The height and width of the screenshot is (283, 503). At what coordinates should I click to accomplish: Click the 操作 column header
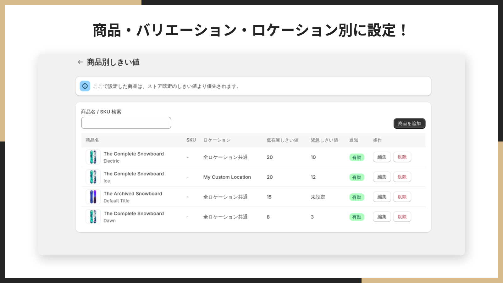377,140
